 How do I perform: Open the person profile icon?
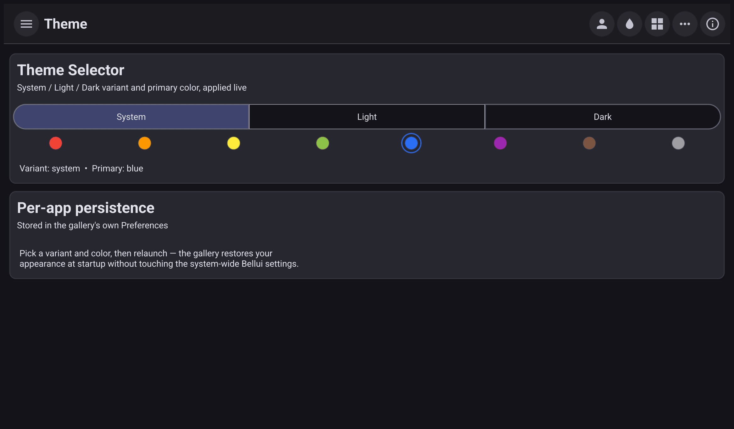[x=602, y=24]
